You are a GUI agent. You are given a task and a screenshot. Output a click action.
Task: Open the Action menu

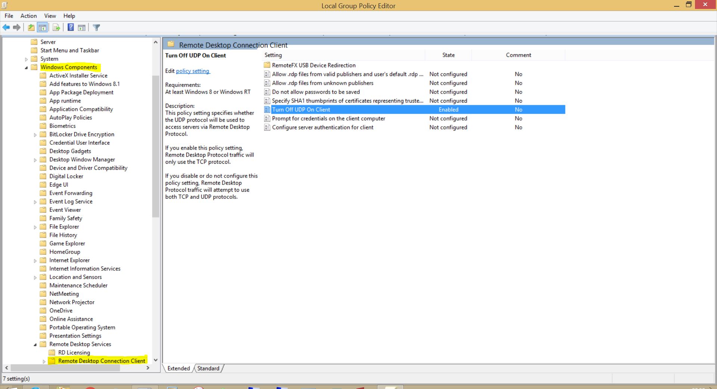[x=28, y=16]
